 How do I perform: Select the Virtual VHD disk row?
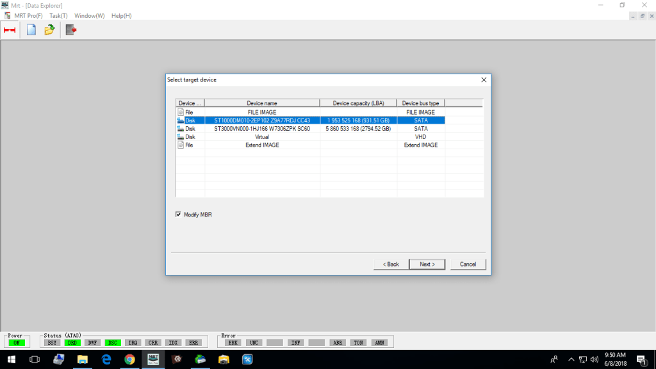click(262, 137)
